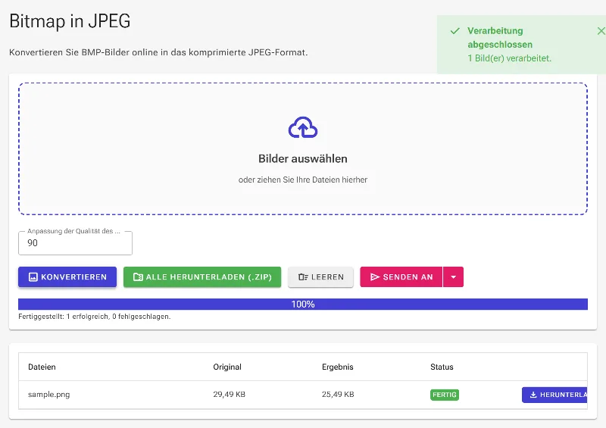Click the original size 29,49 KB

[x=230, y=395]
